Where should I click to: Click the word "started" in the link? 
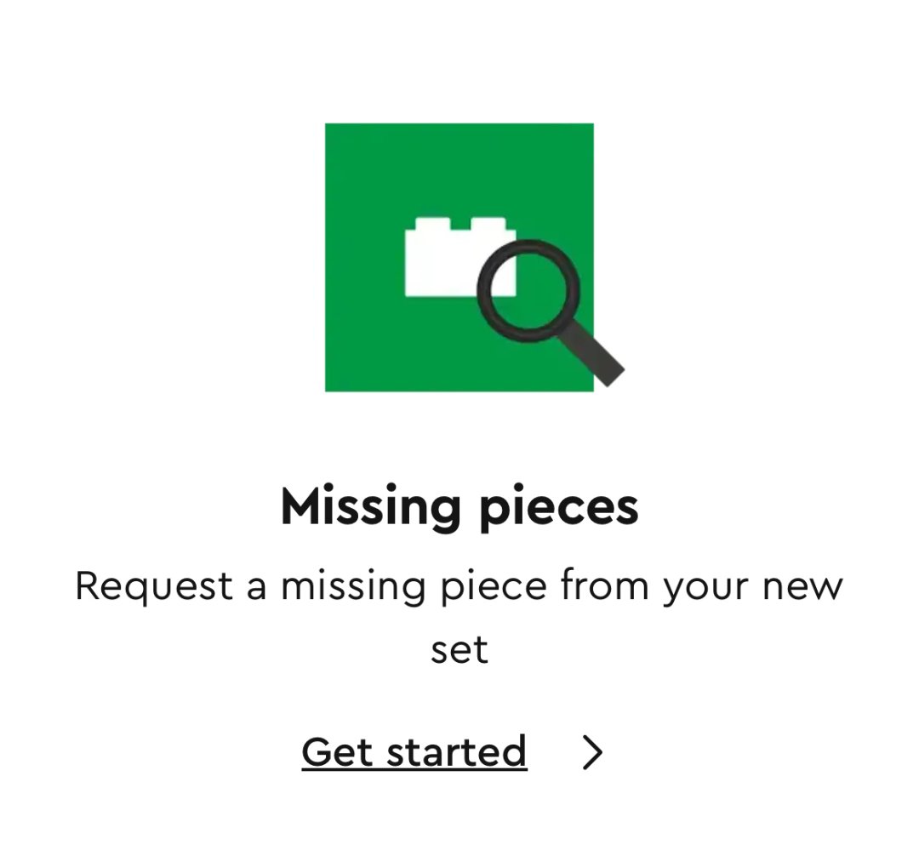(457, 752)
